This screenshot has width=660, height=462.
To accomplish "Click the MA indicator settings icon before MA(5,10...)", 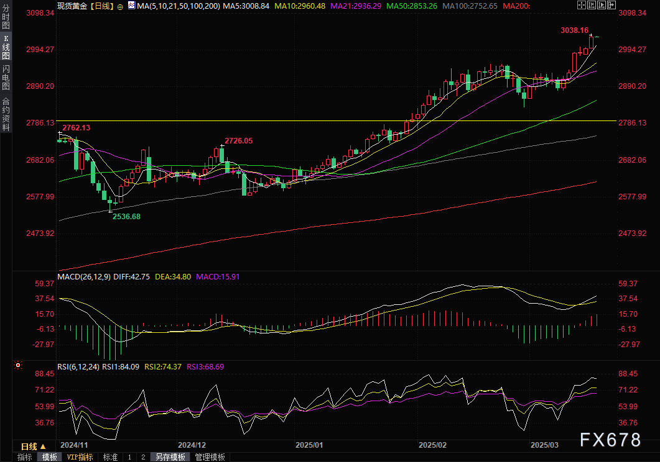I will click(131, 5).
